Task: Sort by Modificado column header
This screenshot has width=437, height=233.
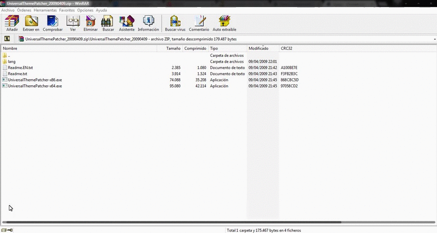Action: [x=263, y=48]
